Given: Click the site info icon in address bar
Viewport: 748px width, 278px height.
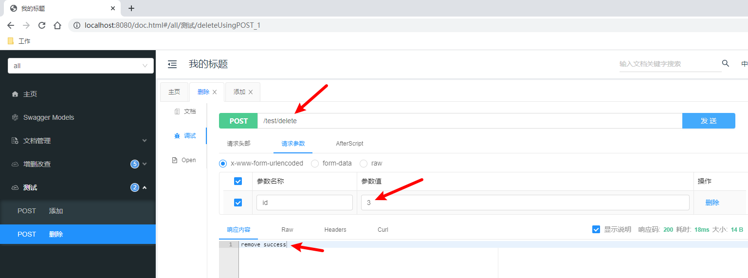Looking at the screenshot, I should (76, 25).
